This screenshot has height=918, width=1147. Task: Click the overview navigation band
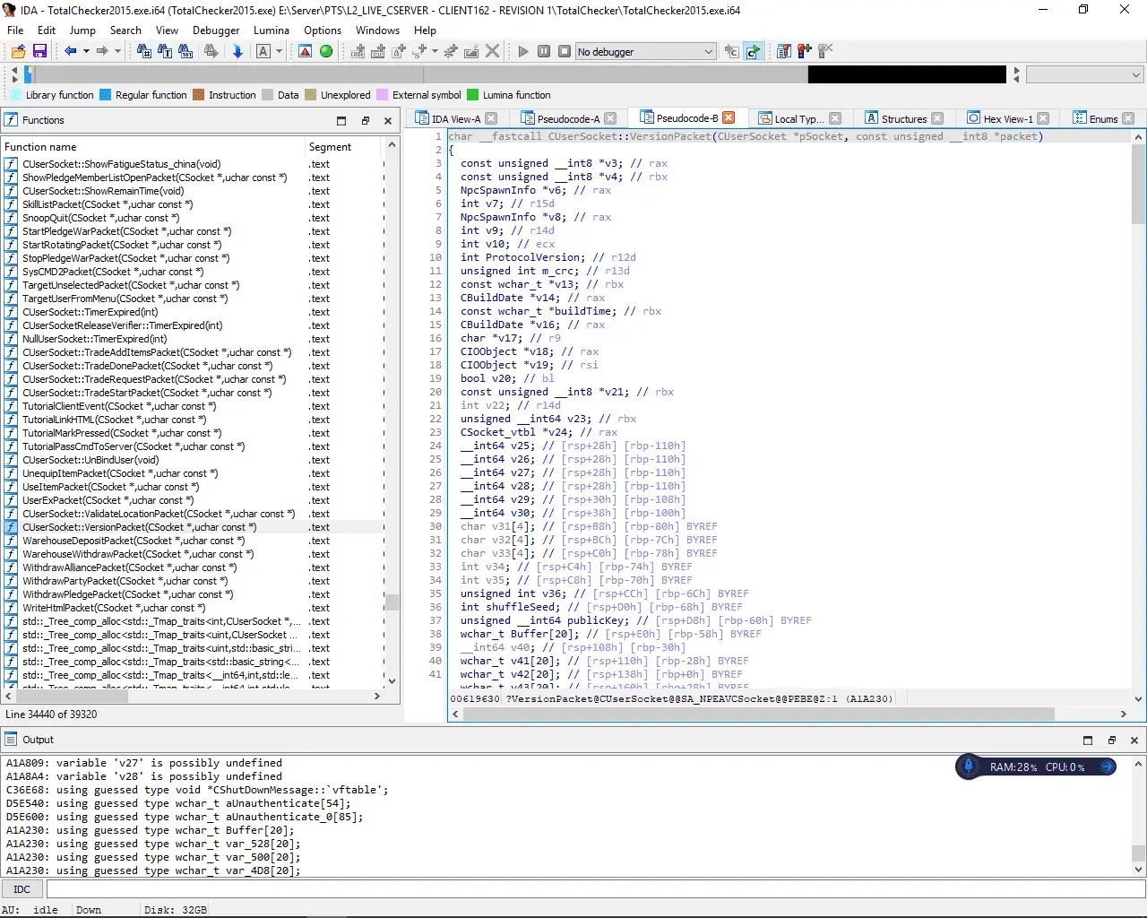click(515, 74)
